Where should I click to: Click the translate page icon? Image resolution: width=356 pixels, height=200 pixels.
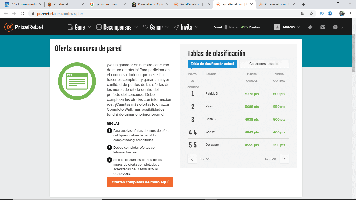(303, 14)
